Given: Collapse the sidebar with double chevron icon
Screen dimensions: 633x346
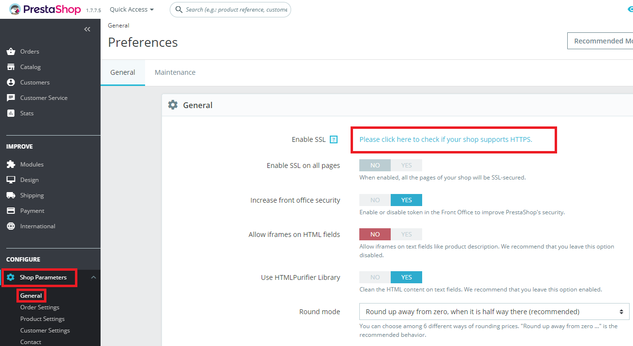Looking at the screenshot, I should (x=87, y=29).
